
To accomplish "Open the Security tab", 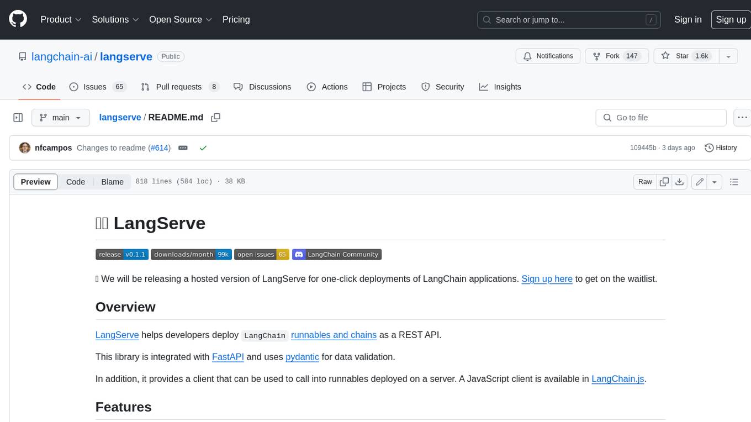I will pyautogui.click(x=443, y=87).
